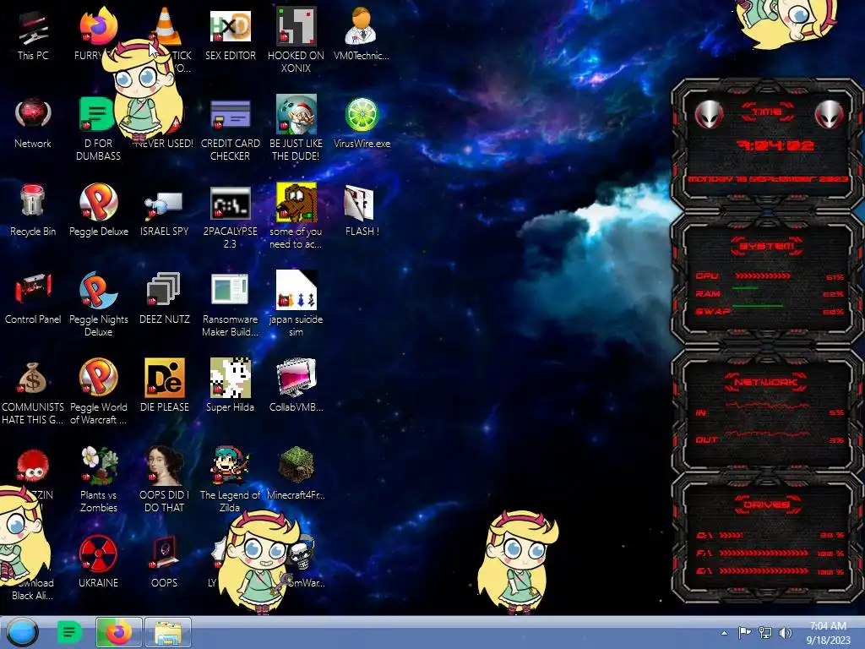
Task: Click the TIME header of the red widget
Action: (x=767, y=112)
